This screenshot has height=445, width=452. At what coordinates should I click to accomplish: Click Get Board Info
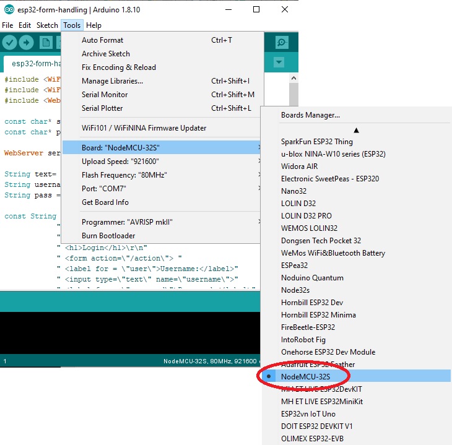coord(162,202)
